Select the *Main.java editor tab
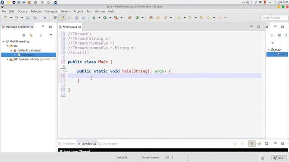The image size is (289, 162). point(70,27)
